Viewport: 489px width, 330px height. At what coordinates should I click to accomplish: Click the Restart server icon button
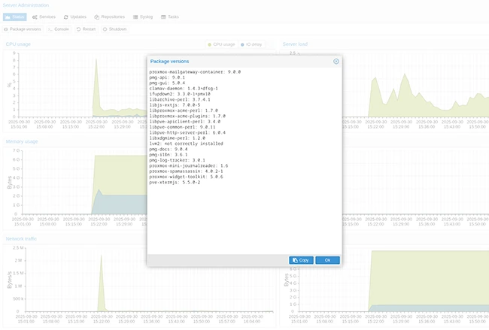click(86, 29)
